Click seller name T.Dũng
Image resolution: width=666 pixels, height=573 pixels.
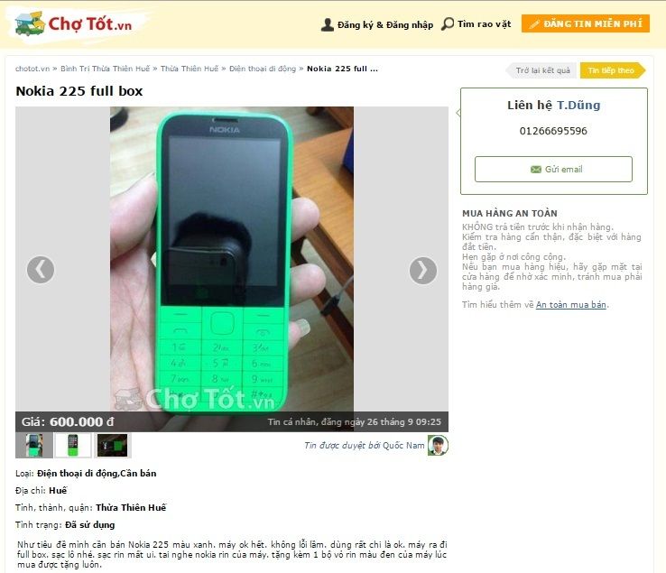click(x=578, y=105)
